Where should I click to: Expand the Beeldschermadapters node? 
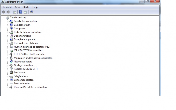[8, 21]
